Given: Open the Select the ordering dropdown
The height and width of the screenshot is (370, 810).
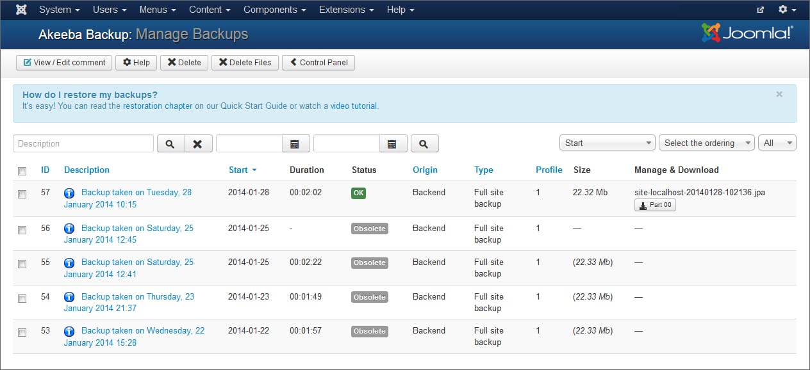Looking at the screenshot, I should 706,143.
